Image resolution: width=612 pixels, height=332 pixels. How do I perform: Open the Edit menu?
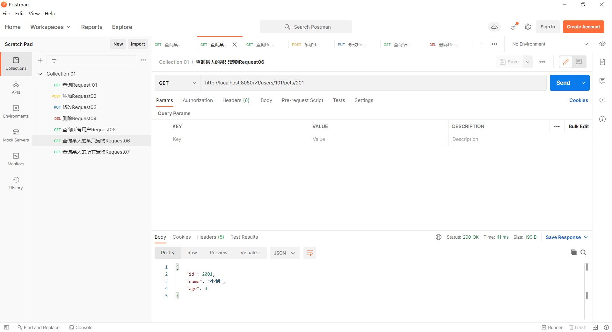[19, 13]
